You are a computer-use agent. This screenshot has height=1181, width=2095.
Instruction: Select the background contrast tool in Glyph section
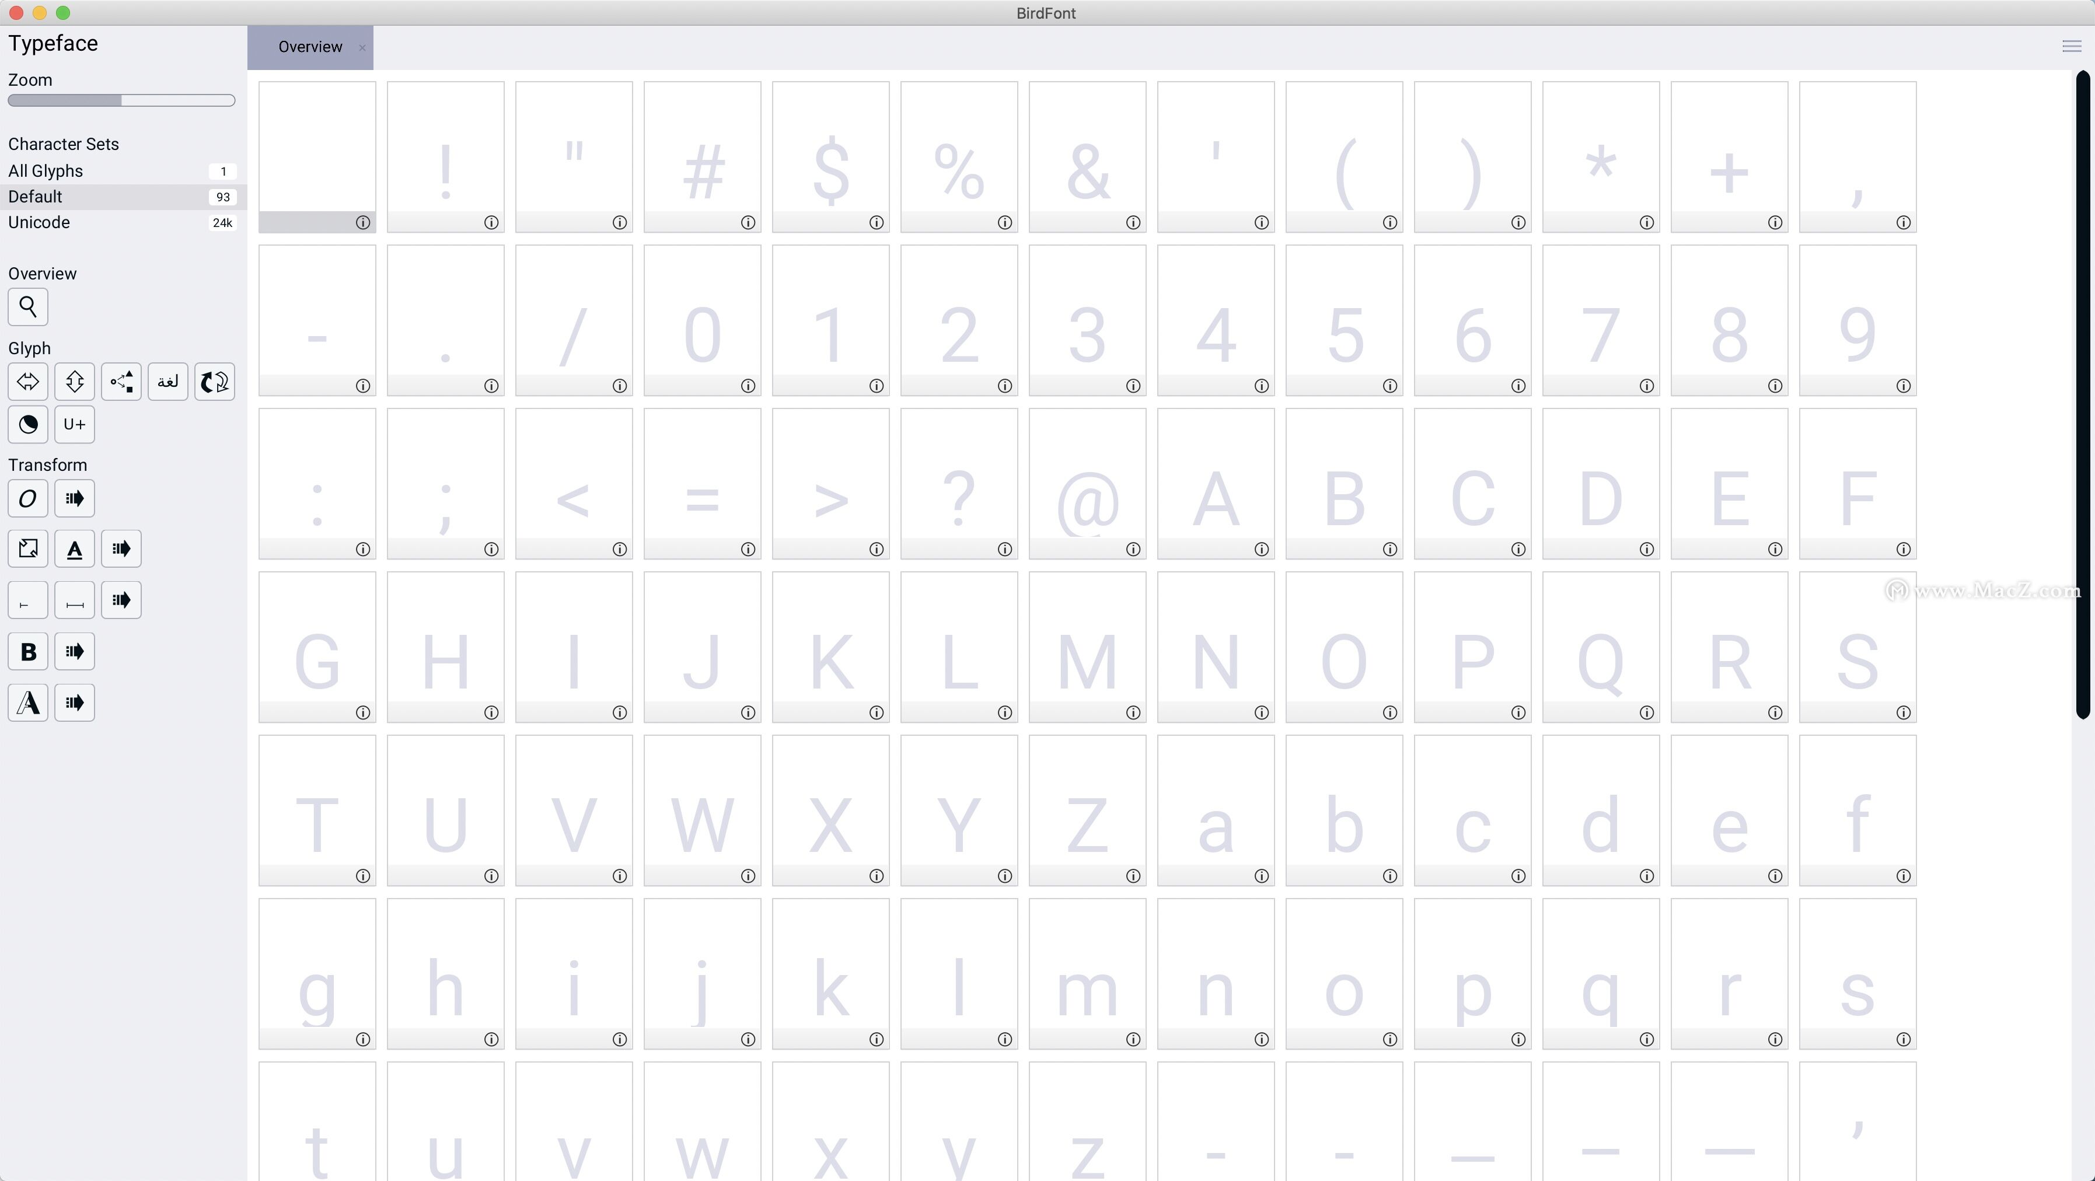[x=27, y=424]
